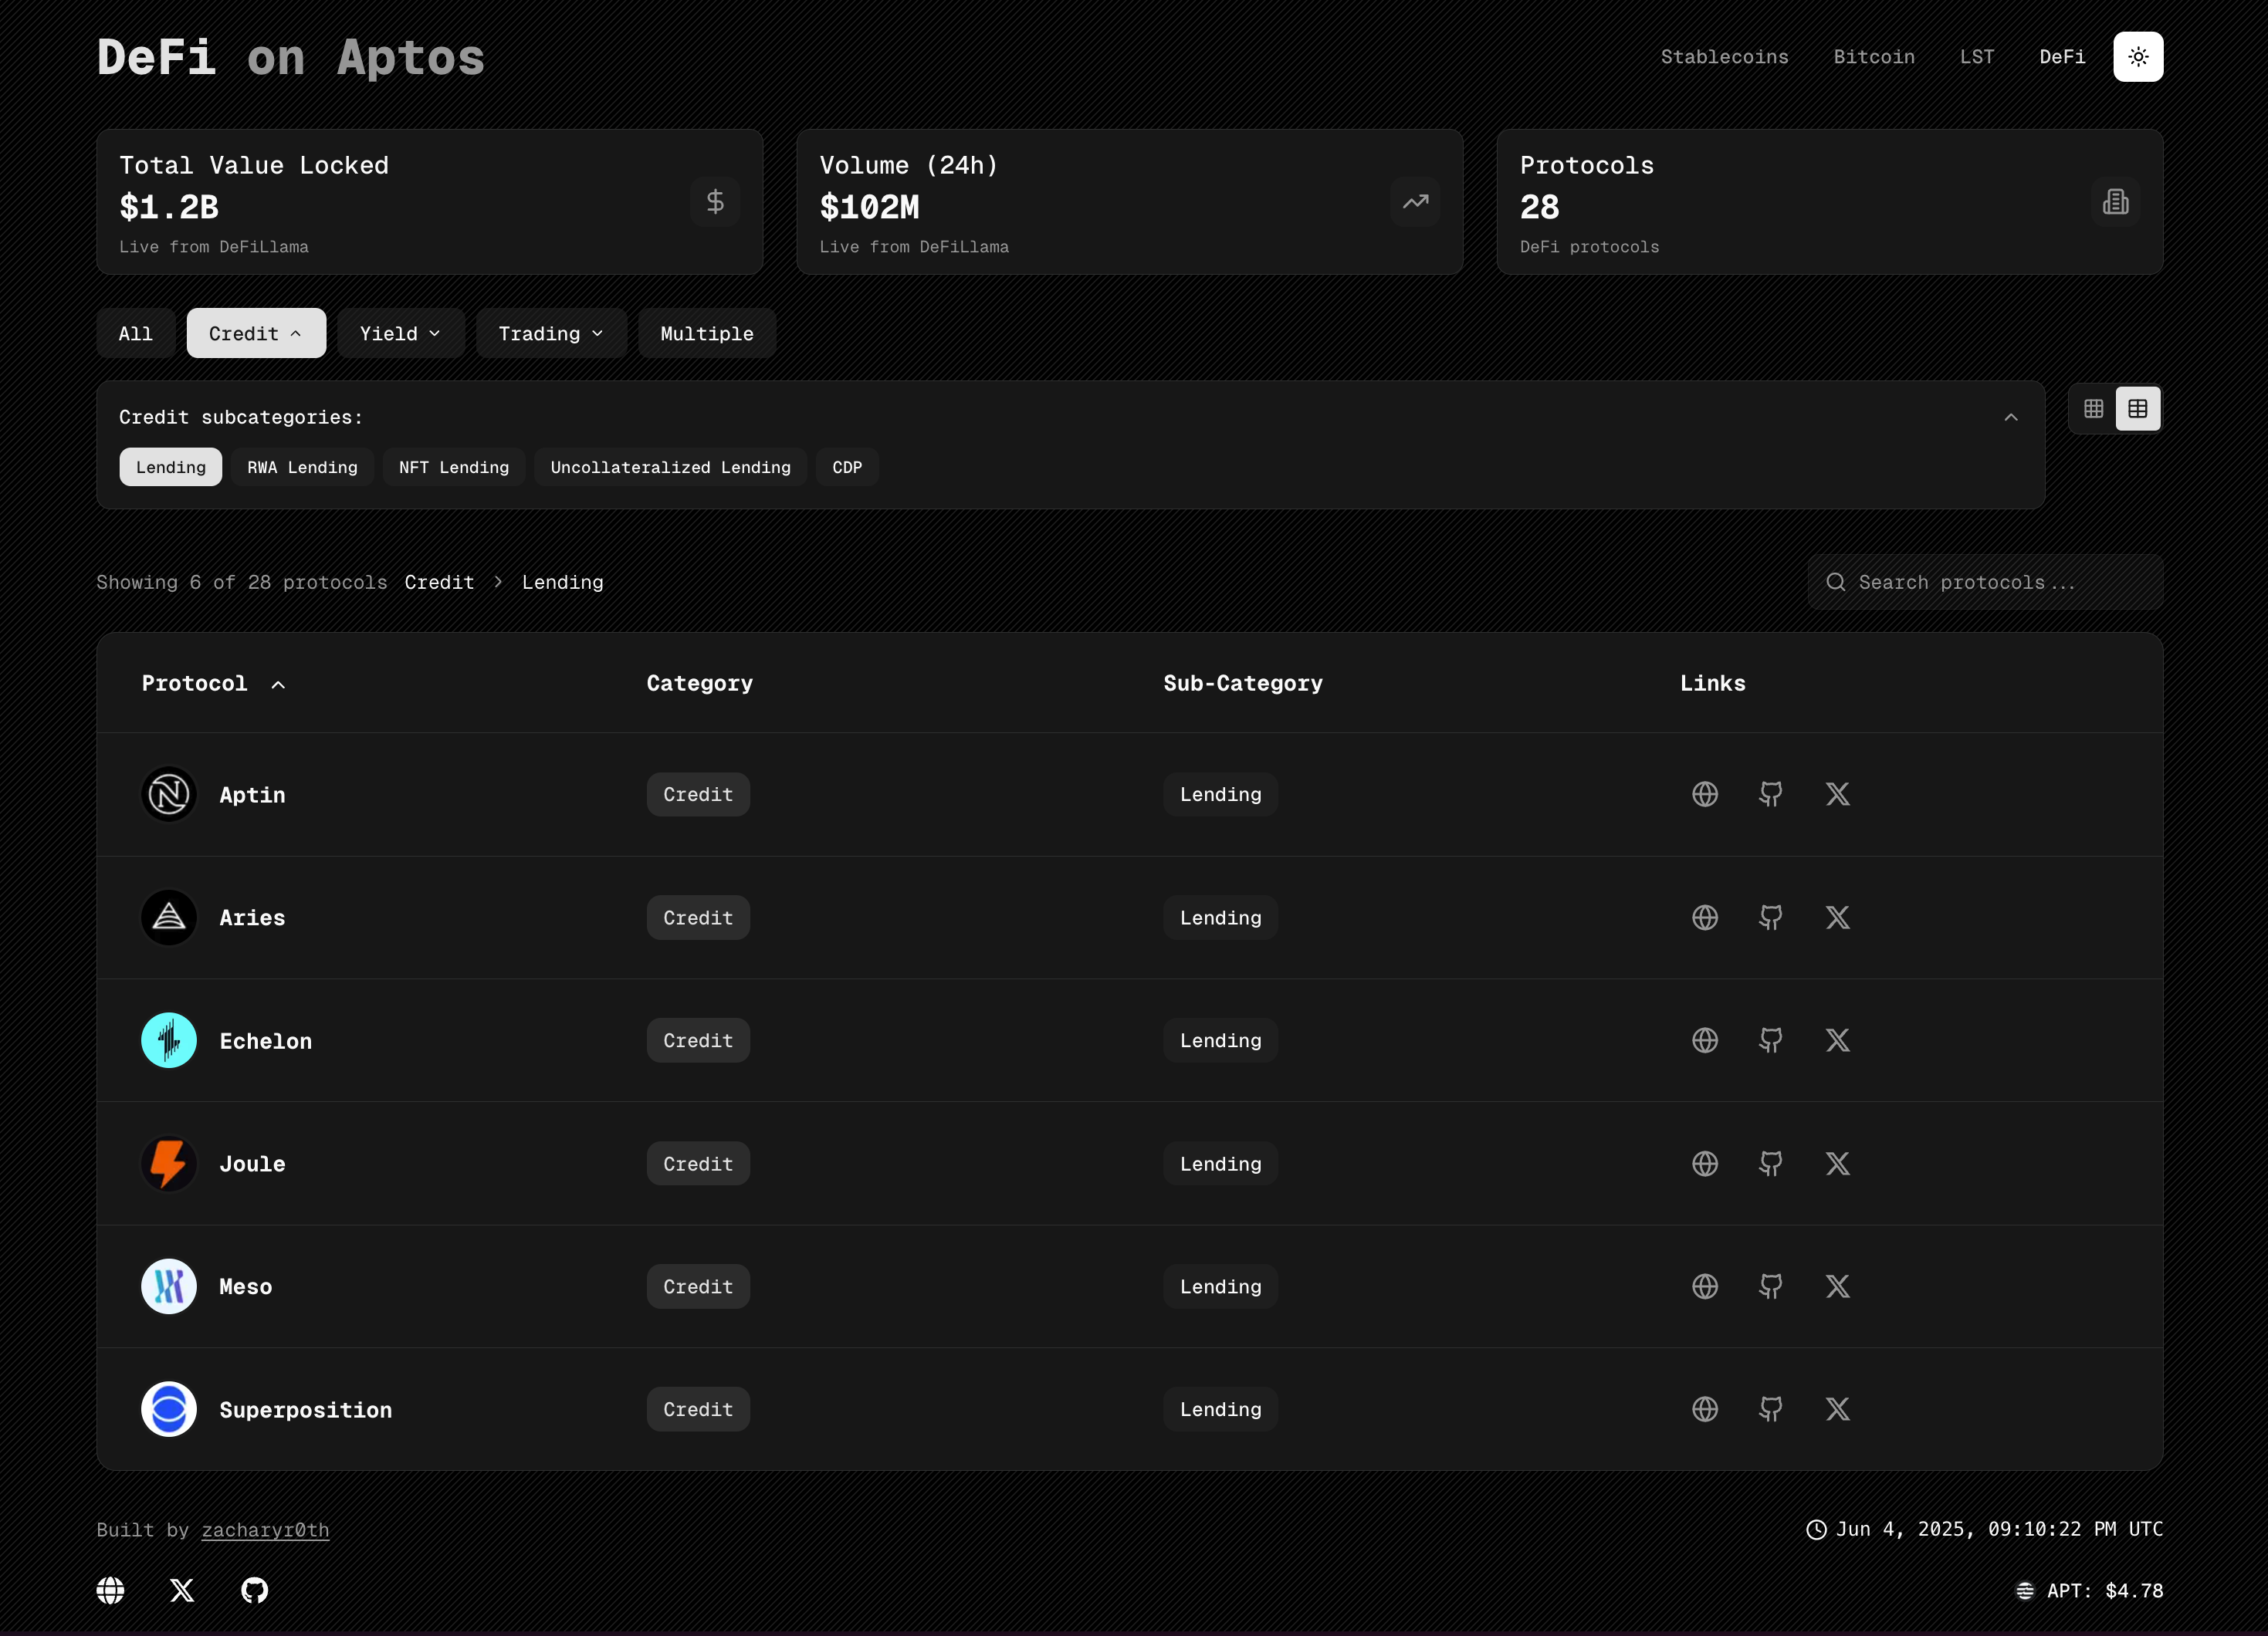Open zacharyr0th author link
2268x1636 pixels.
(x=265, y=1530)
